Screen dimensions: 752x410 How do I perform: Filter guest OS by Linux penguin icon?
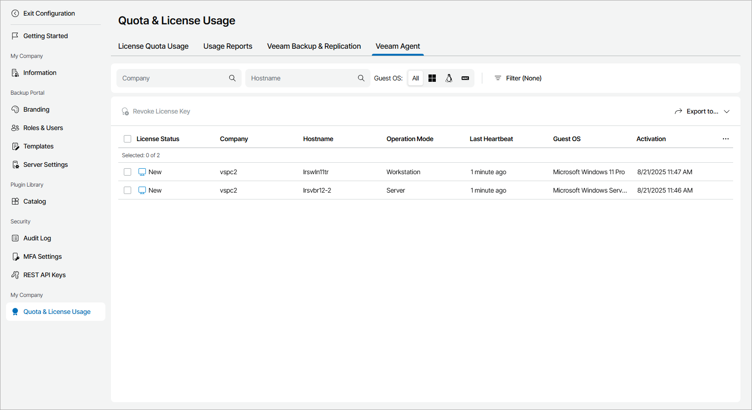449,78
